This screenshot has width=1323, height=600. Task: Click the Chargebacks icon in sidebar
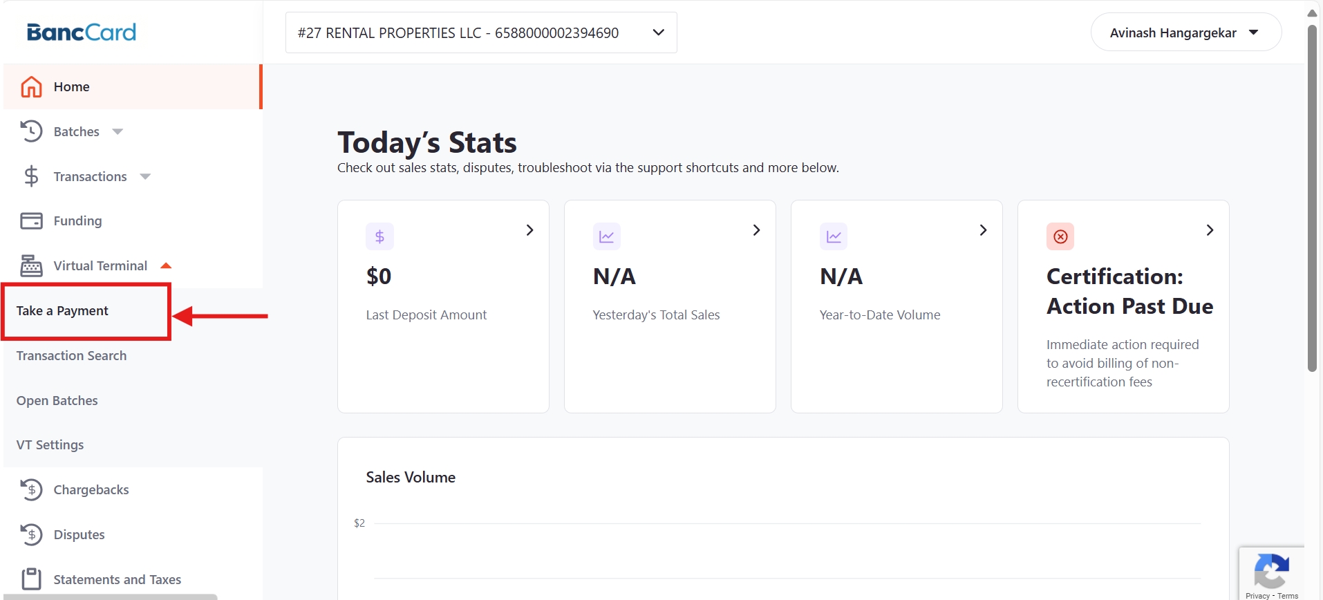pyautogui.click(x=31, y=489)
